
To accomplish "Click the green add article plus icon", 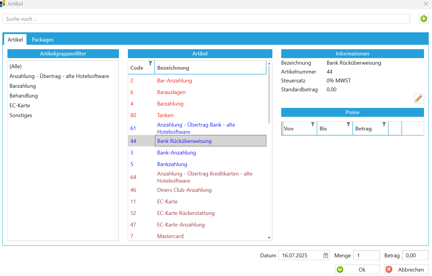I will (424, 19).
